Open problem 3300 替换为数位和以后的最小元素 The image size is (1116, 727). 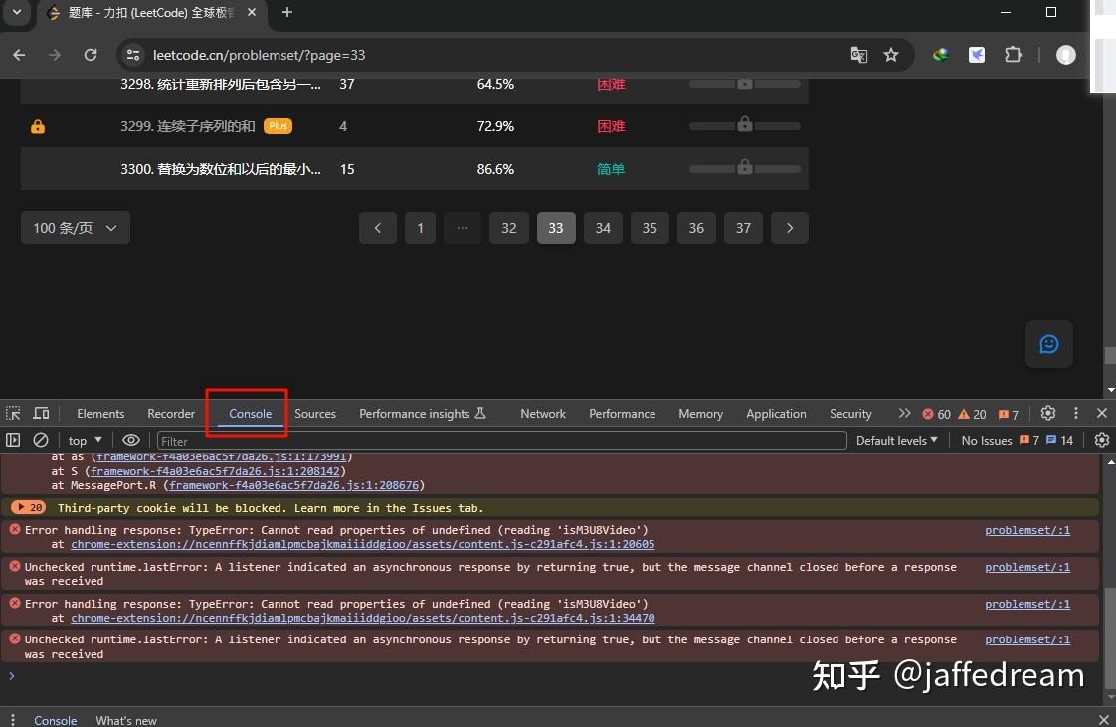coord(221,168)
